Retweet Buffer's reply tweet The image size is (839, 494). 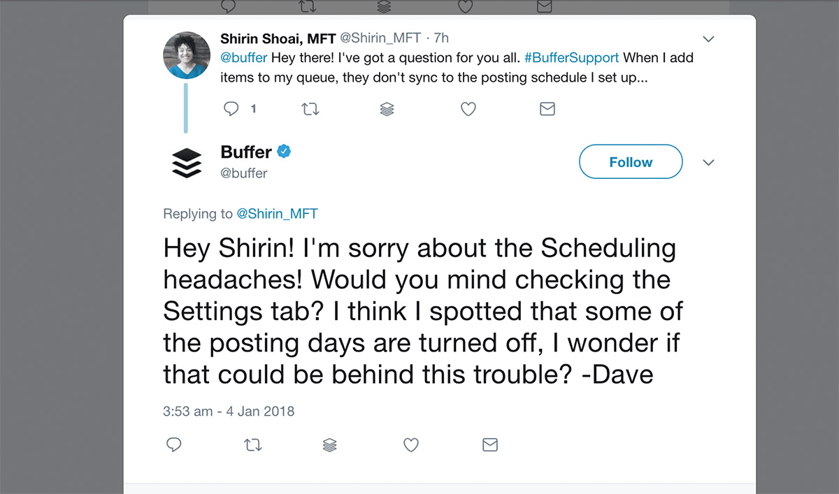252,444
